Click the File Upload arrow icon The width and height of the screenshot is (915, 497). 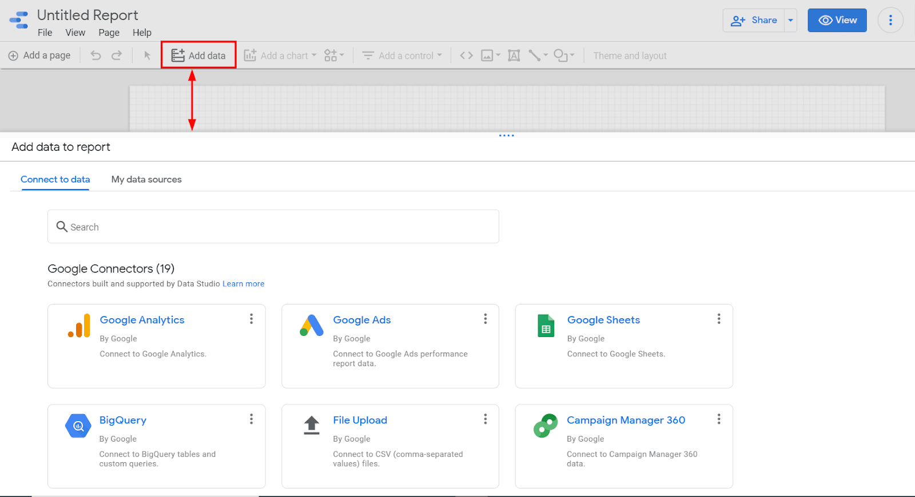312,426
